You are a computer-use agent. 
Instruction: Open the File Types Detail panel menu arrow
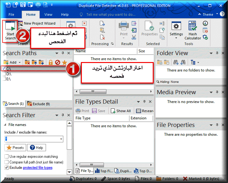click(139, 102)
